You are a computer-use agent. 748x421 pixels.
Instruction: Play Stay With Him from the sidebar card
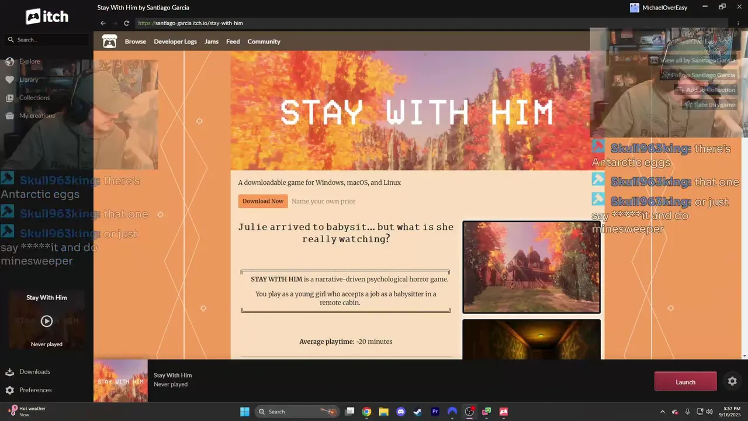pos(47,321)
